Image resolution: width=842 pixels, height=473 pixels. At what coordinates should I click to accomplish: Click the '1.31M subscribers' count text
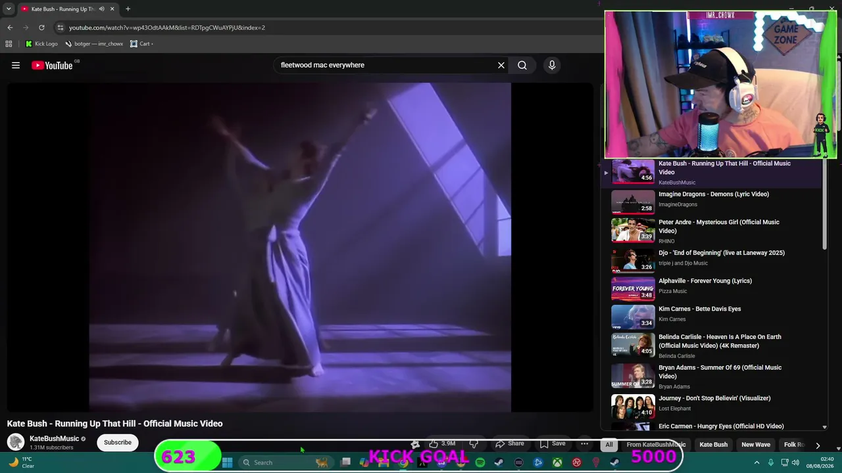click(51, 448)
